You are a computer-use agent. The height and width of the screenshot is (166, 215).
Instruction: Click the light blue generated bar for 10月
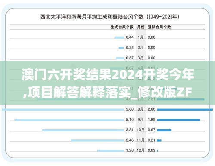(83, 130)
